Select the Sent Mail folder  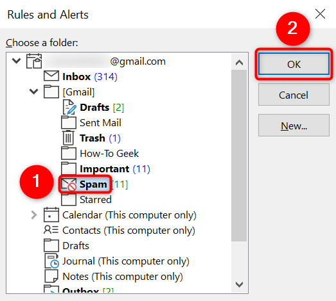tap(100, 123)
